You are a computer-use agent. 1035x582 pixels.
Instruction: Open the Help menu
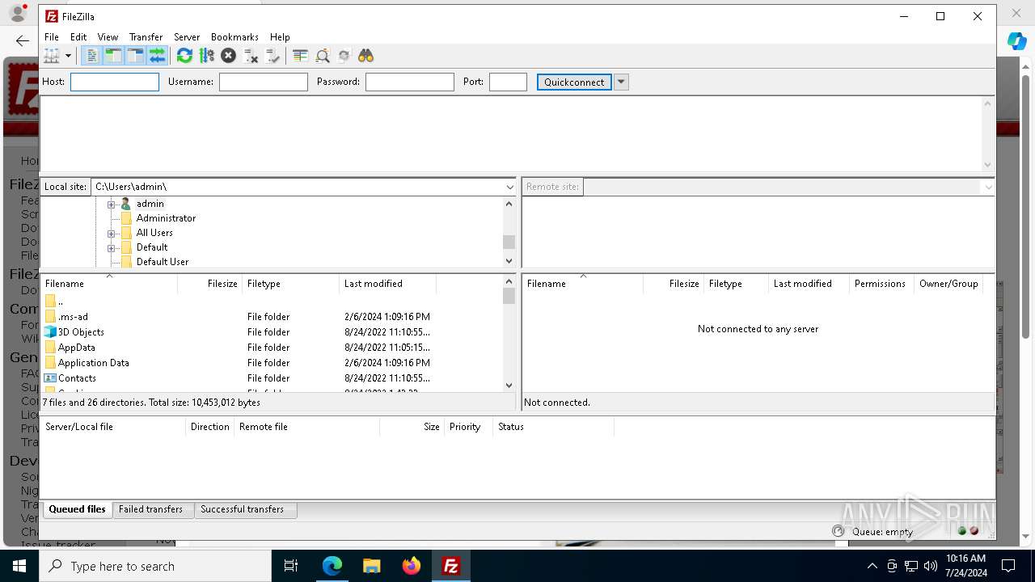280,37
